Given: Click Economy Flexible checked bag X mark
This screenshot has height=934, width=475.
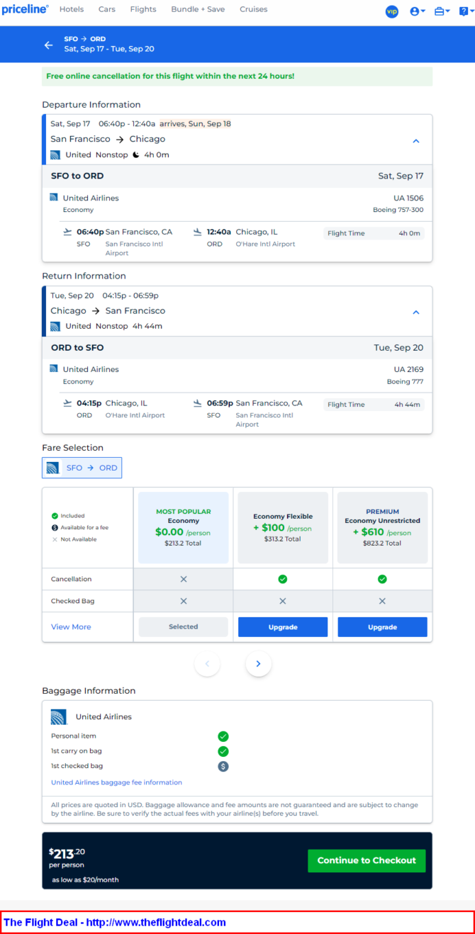Looking at the screenshot, I should 283,601.
